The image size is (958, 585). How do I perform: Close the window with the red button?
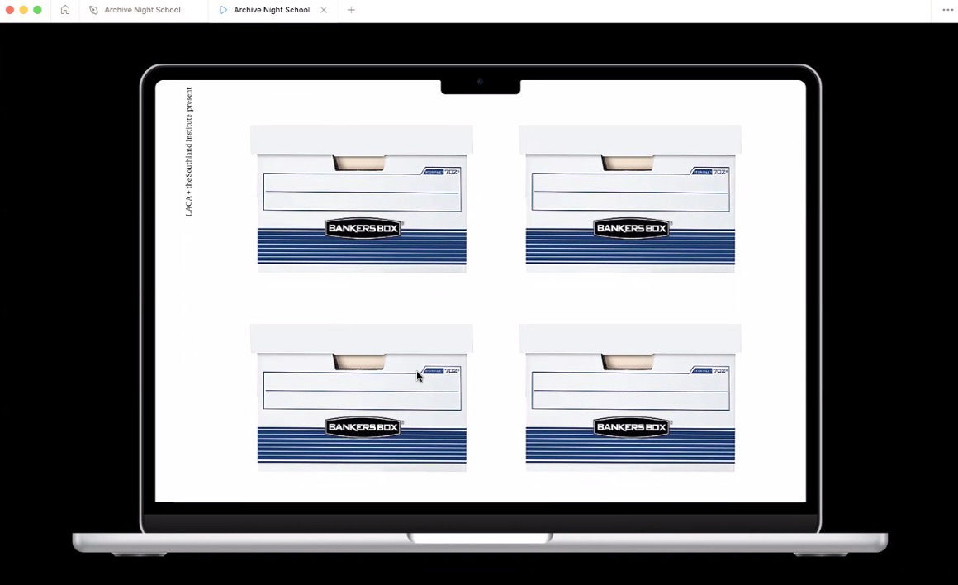click(x=10, y=10)
